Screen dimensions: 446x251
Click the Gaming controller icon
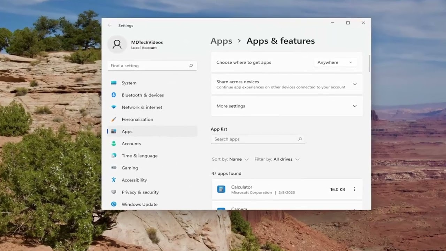[x=114, y=168]
